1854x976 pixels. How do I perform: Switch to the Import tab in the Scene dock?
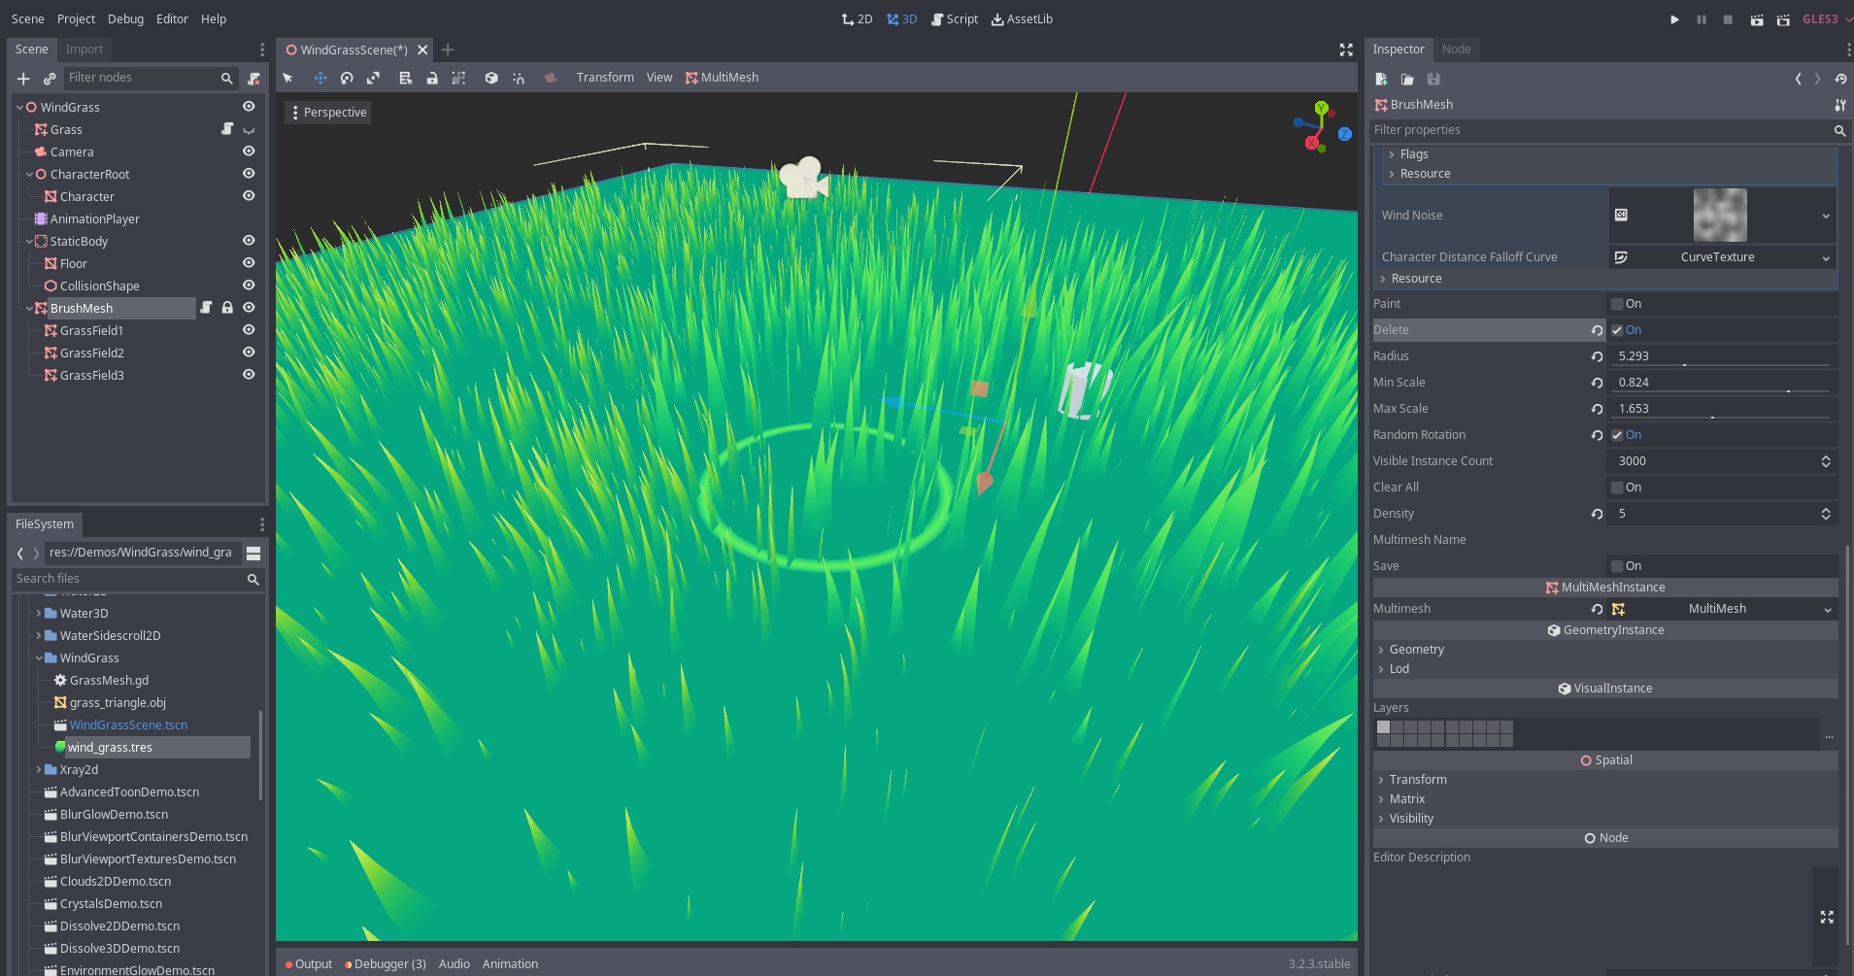point(84,49)
